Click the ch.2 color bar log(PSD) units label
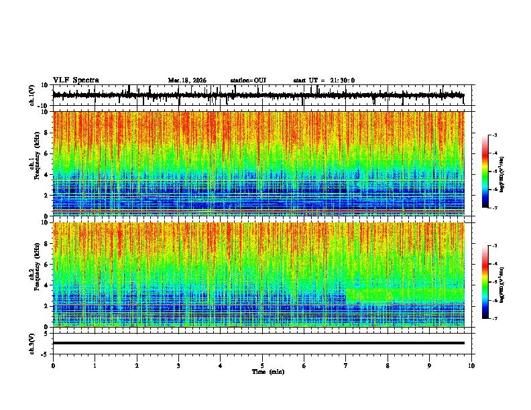531x410 pixels. (x=502, y=285)
